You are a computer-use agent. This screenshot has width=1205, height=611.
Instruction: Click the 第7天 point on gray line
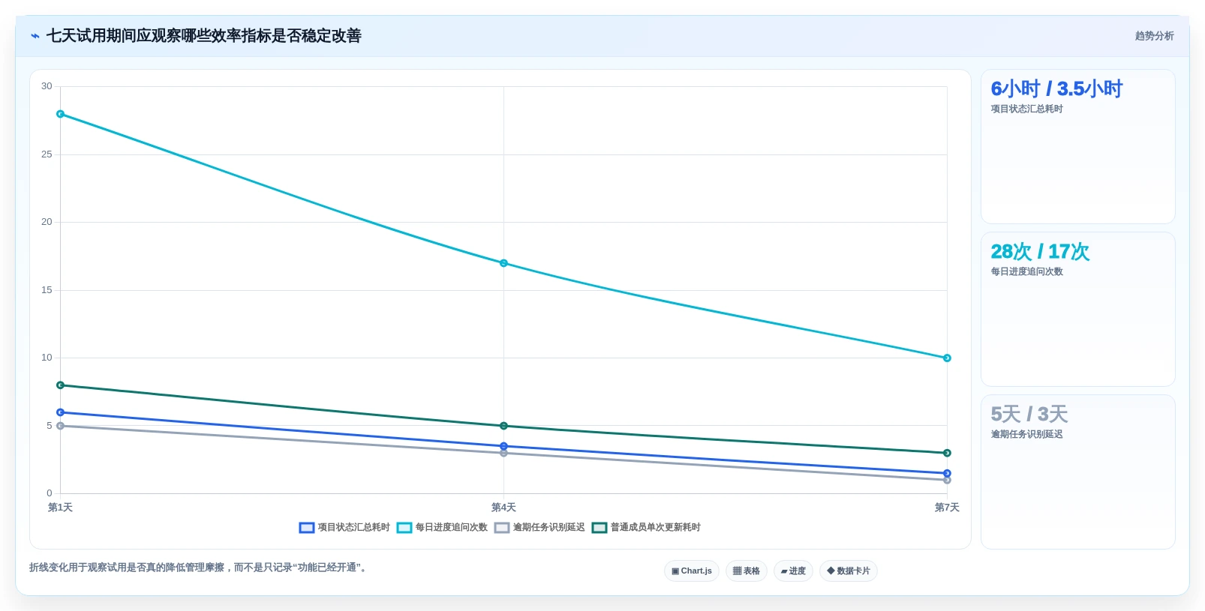(947, 480)
